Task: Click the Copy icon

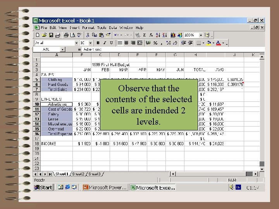Action: [x=95, y=35]
